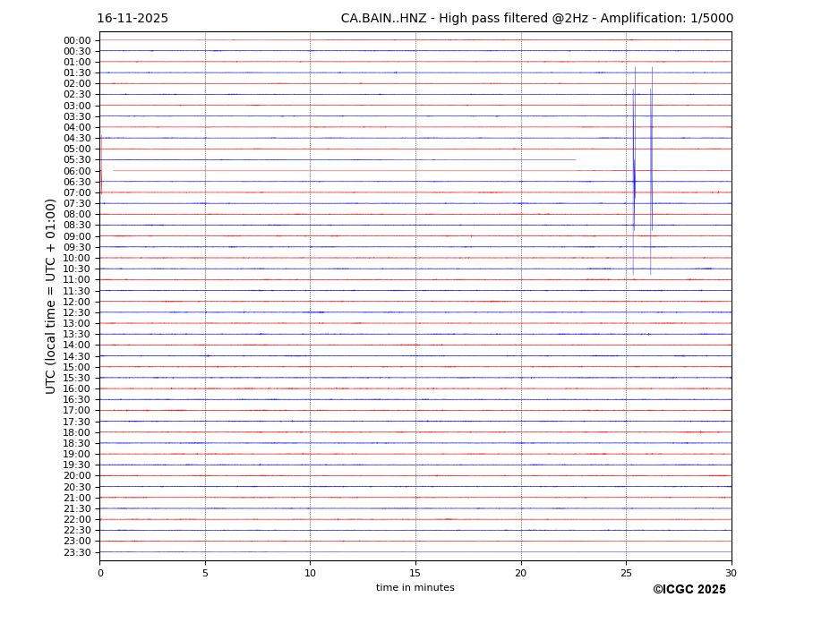The height and width of the screenshot is (623, 830).
Task: Click the 18:00 trace time label
Action: pyautogui.click(x=77, y=432)
